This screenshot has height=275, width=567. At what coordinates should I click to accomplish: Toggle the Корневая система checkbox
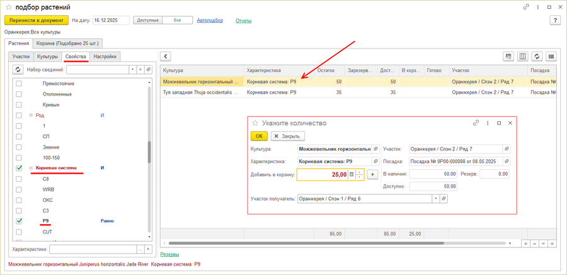(x=19, y=168)
